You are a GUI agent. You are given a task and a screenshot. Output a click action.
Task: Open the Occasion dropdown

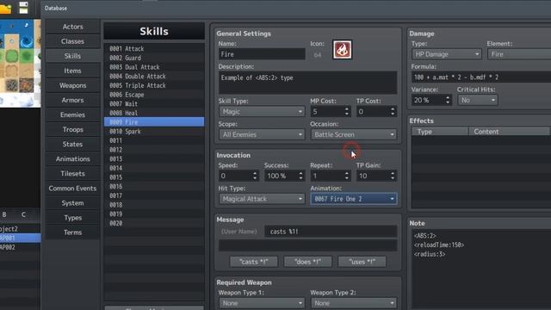coord(354,134)
